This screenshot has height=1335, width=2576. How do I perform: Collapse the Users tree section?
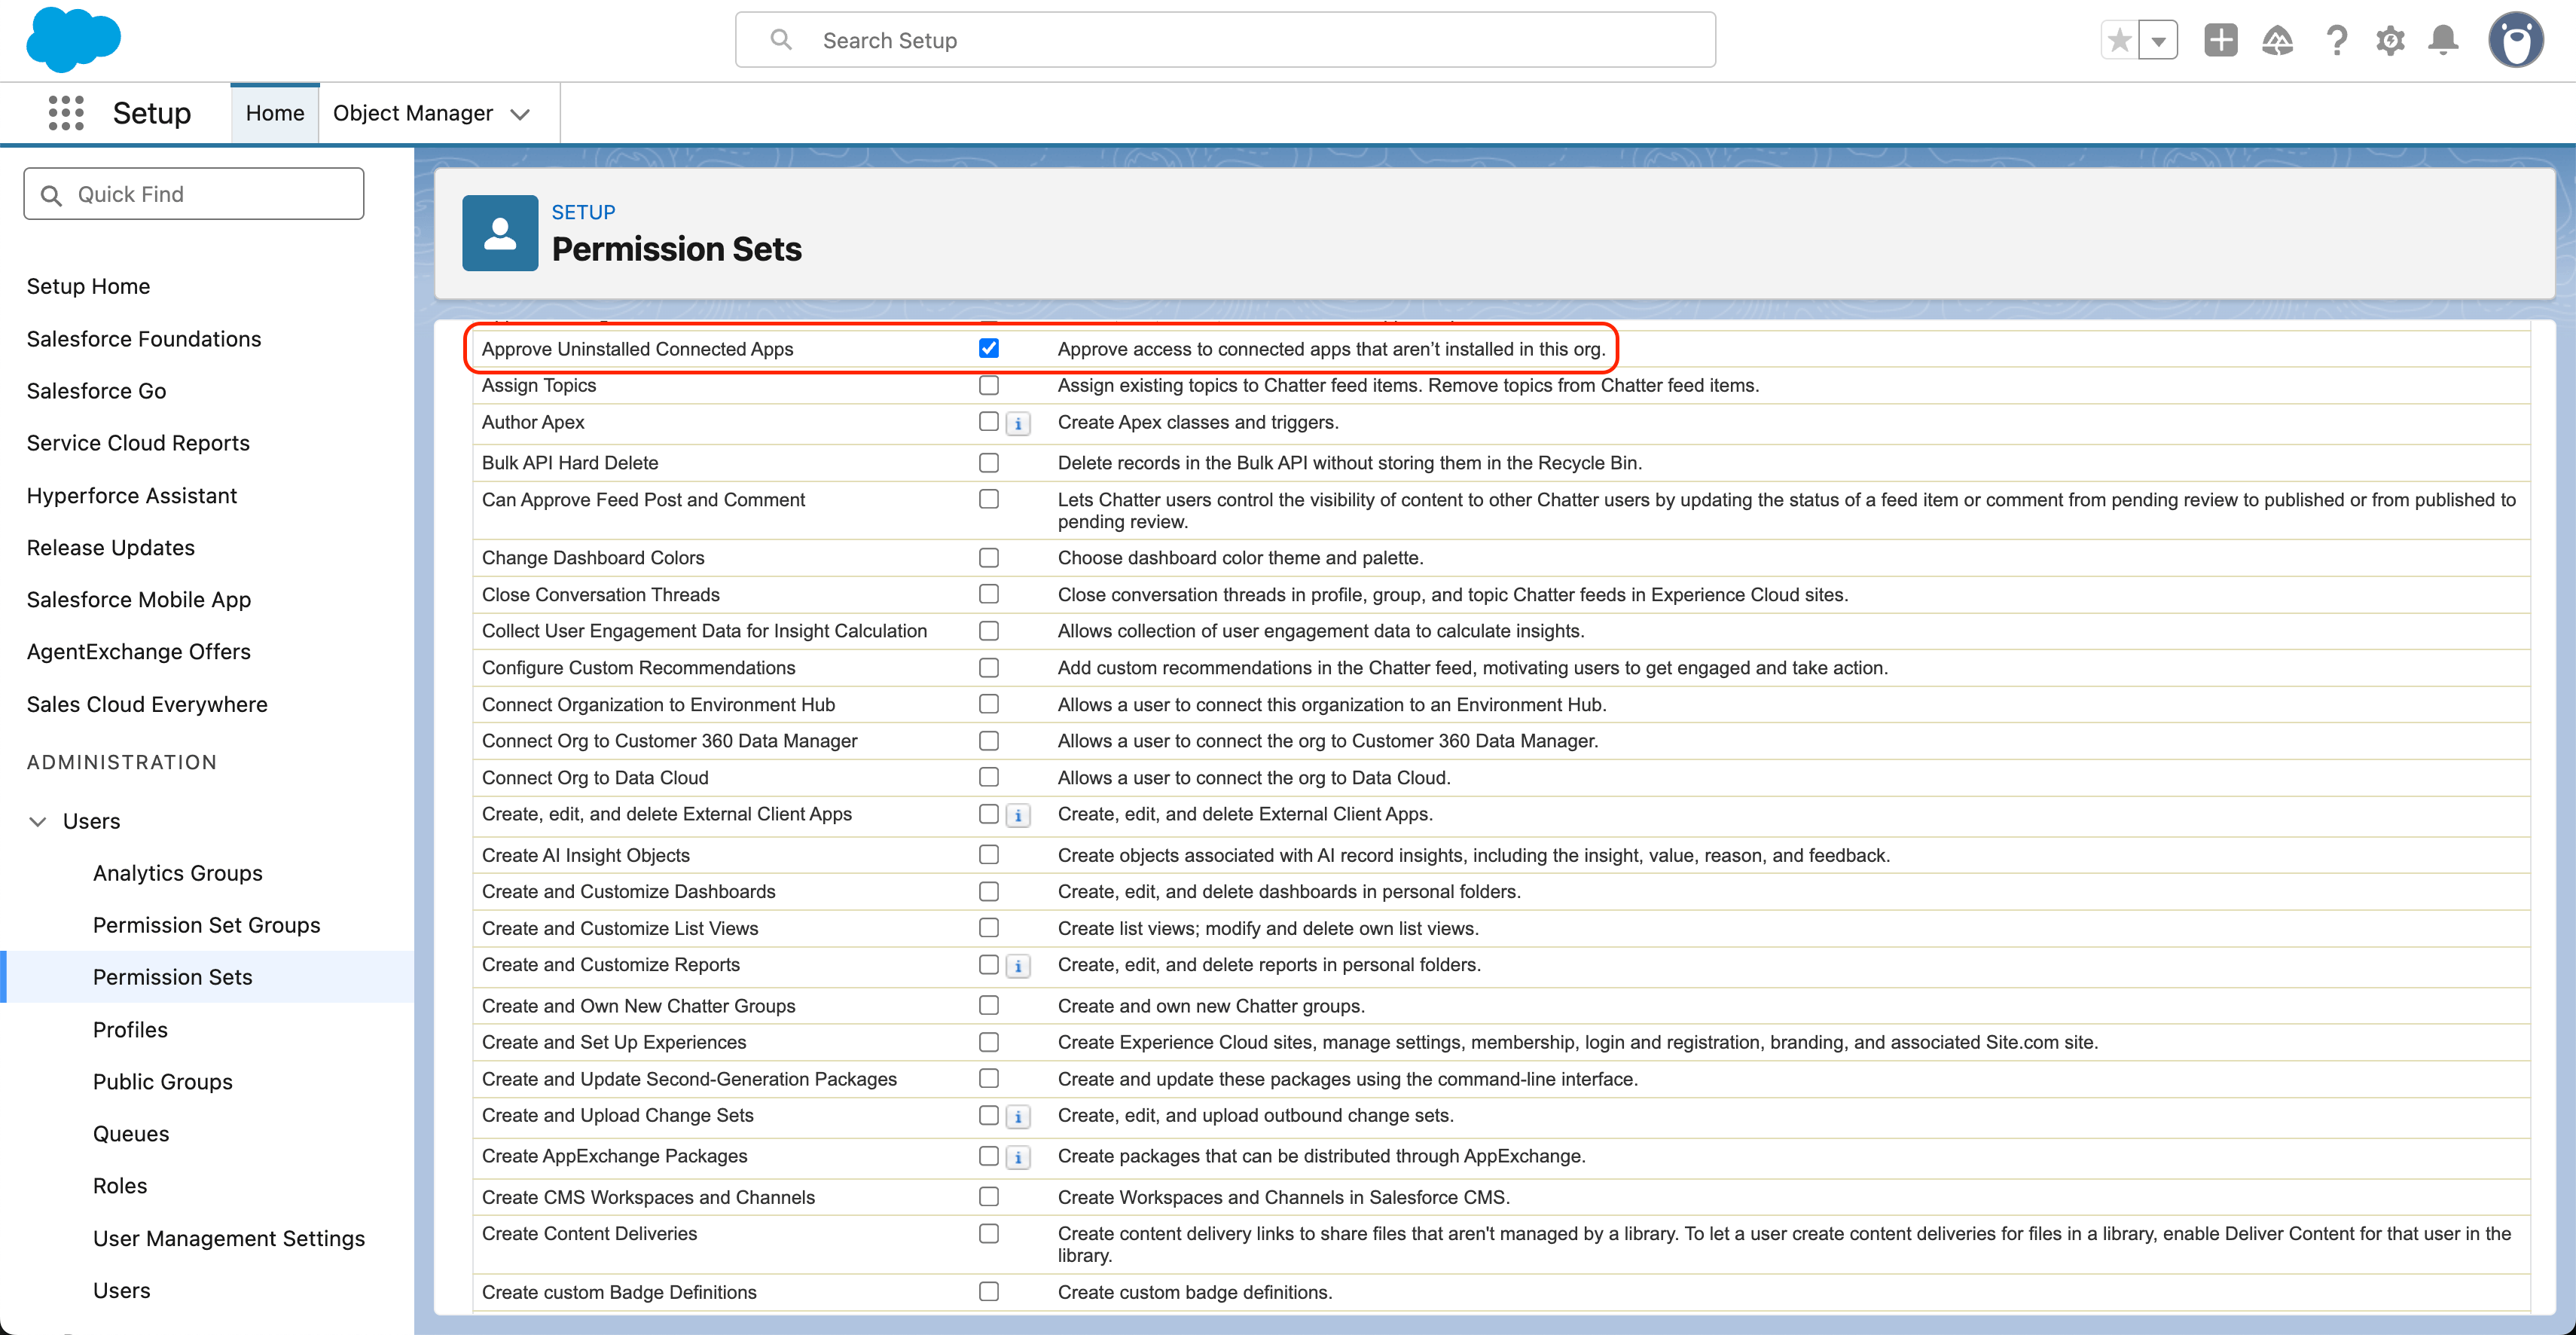pyautogui.click(x=38, y=821)
